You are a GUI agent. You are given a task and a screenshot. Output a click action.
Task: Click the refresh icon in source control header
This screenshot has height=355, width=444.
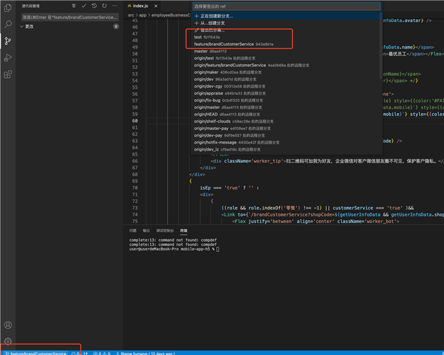(104, 6)
